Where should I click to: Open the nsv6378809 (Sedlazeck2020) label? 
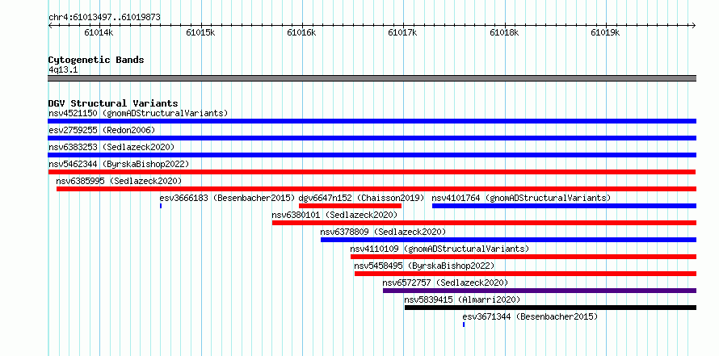pyautogui.click(x=383, y=232)
